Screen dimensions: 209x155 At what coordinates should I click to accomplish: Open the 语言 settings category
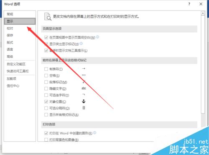click(20, 49)
